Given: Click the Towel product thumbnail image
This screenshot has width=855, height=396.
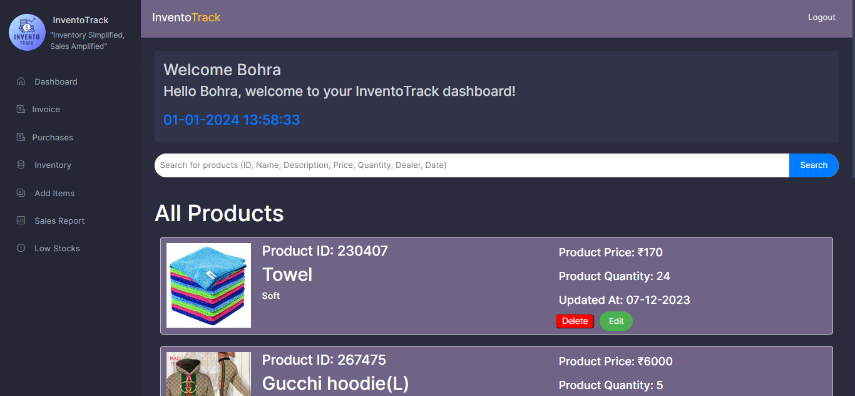Looking at the screenshot, I should [208, 285].
